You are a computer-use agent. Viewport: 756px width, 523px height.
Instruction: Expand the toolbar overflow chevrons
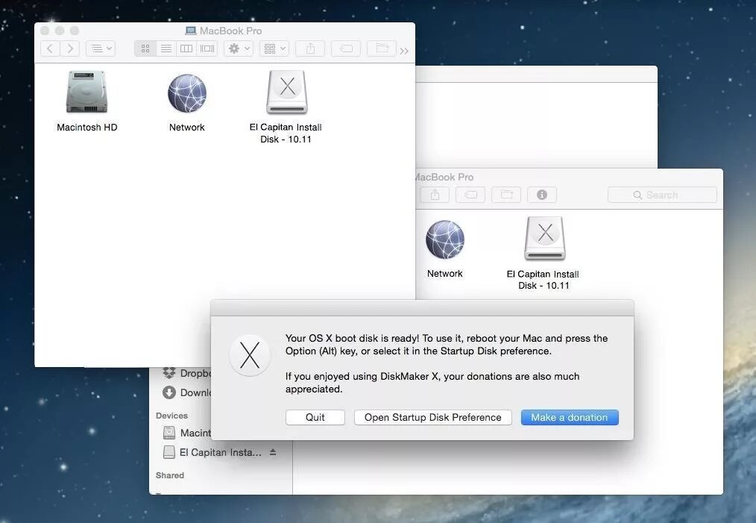click(404, 51)
